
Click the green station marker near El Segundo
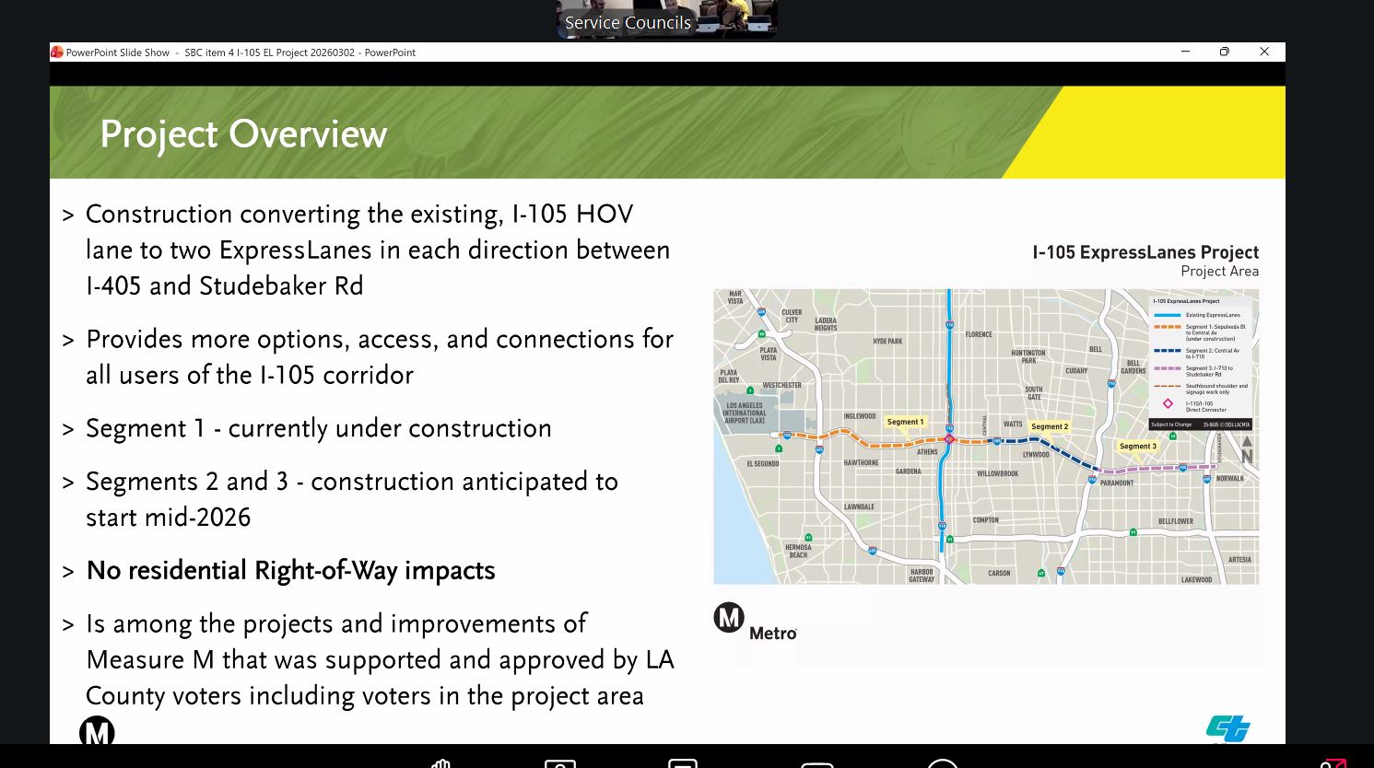tap(779, 448)
